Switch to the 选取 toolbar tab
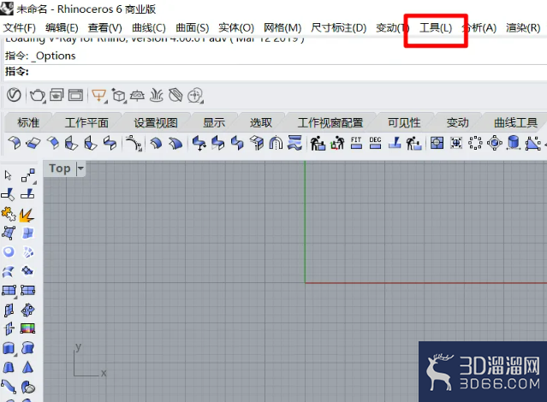Screen dimensions: 547x402 point(261,122)
